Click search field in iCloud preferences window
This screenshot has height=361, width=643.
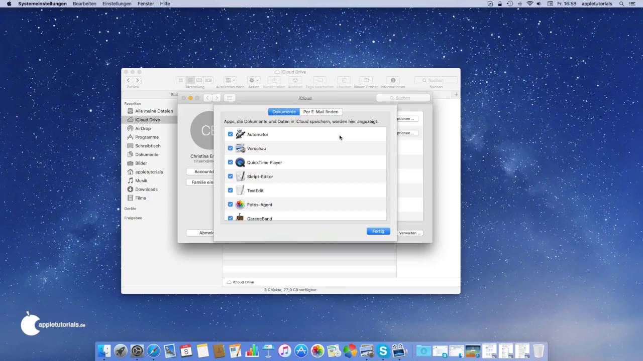coord(403,98)
